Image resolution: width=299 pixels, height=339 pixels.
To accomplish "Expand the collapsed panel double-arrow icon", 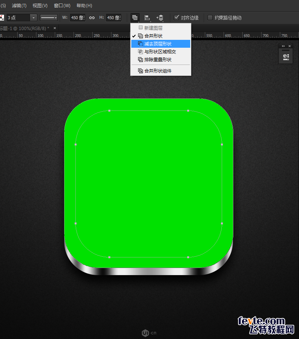I will pos(283,46).
